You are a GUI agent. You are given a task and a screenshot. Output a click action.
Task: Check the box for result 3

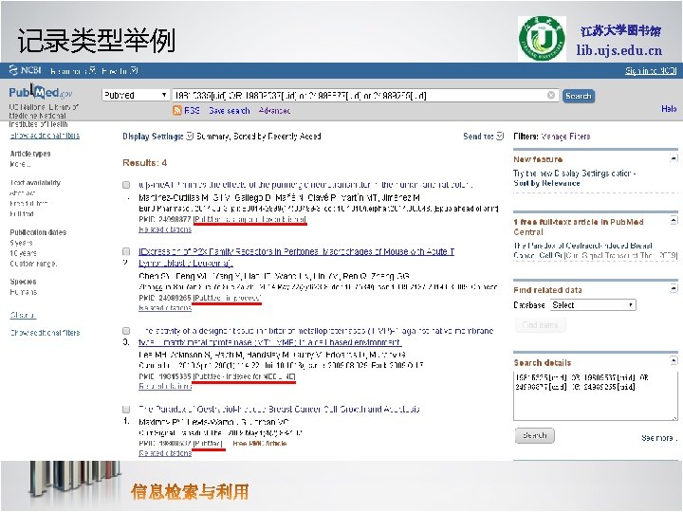pyautogui.click(x=126, y=331)
